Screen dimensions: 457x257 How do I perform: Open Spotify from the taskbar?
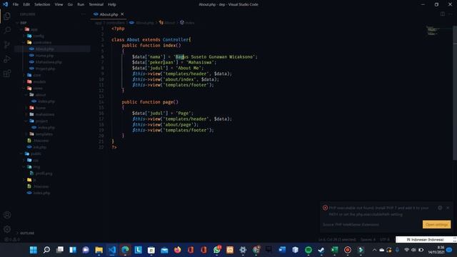click(308, 250)
